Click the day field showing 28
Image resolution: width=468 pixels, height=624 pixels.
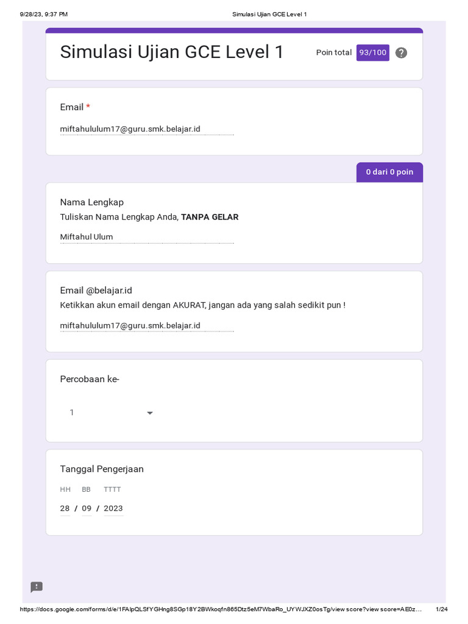65,508
